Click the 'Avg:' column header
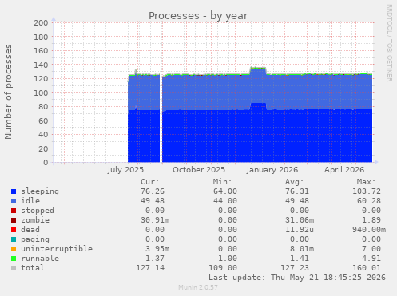 click(x=294, y=182)
